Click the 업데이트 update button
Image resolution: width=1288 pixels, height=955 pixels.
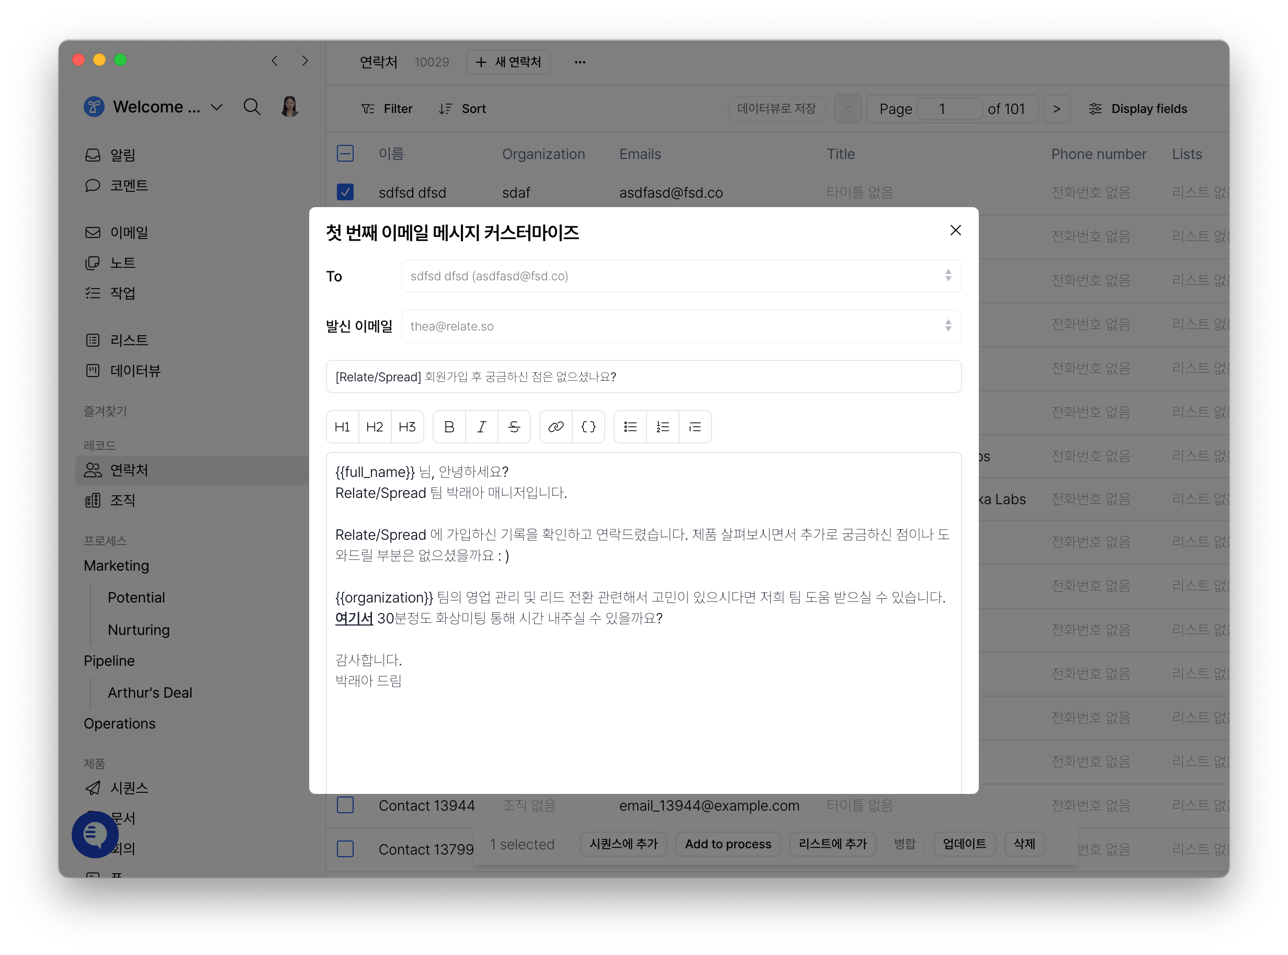click(964, 844)
